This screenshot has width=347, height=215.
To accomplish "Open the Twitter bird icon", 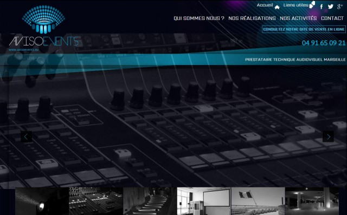I will 330,6.
